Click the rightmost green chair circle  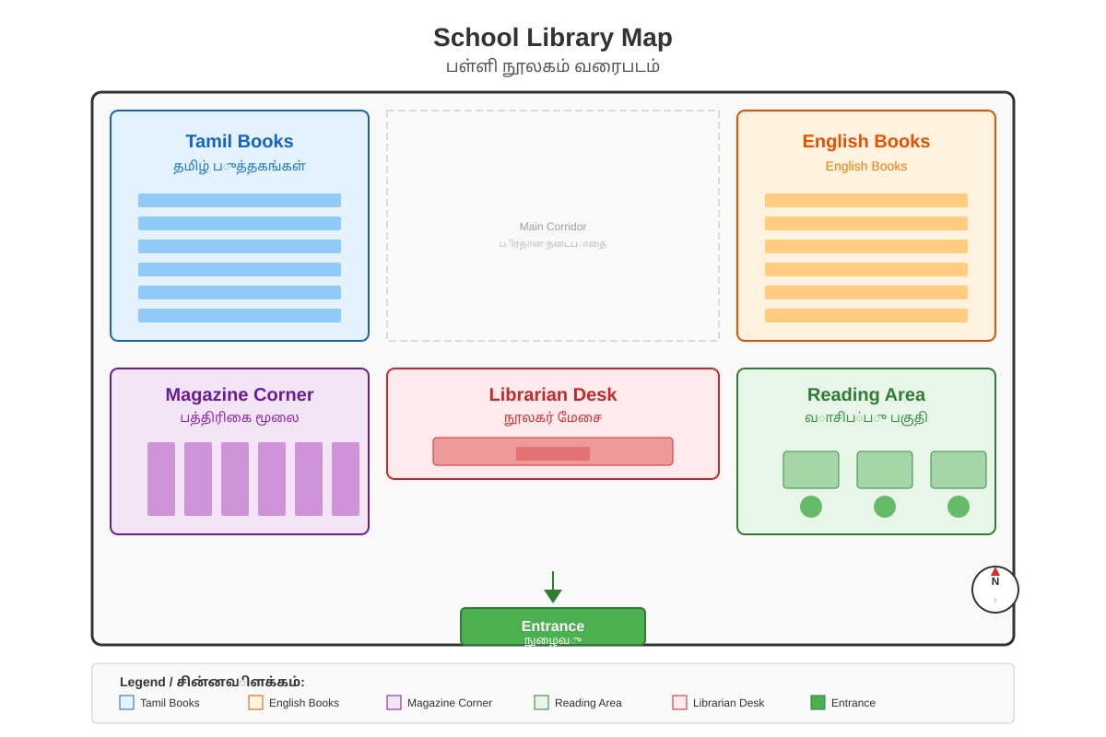(959, 507)
